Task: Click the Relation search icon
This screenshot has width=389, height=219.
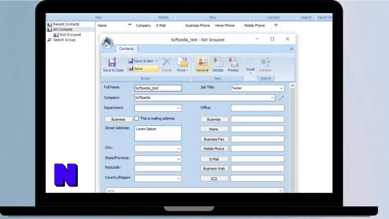Action: coord(266,65)
